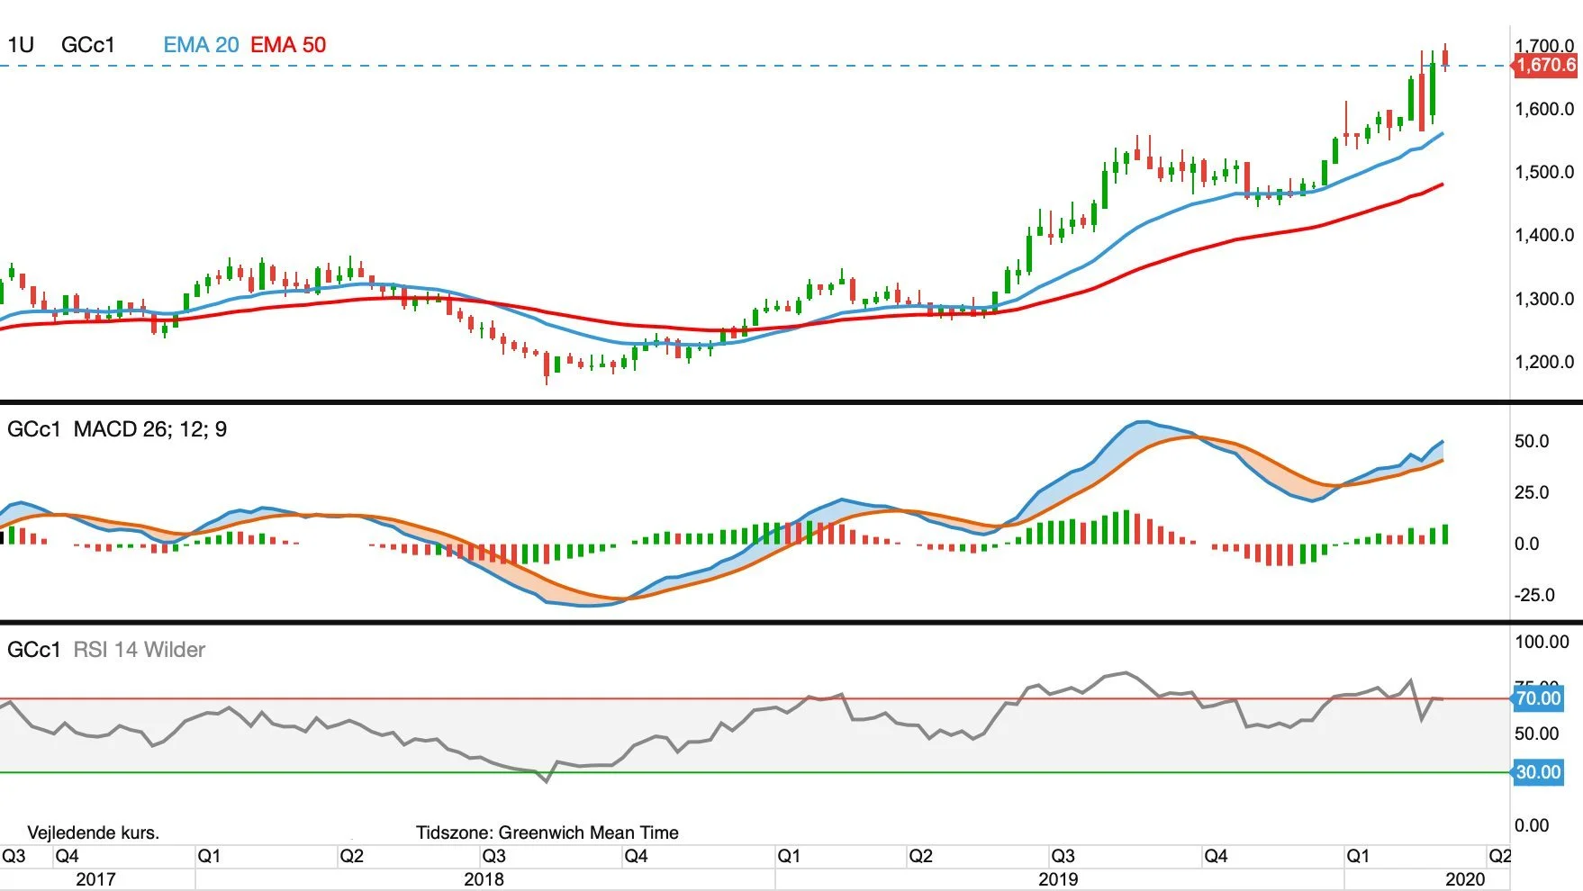Screen dimensions: 1583x891
Task: Click the Vejledende kurs. note
Action: (94, 832)
